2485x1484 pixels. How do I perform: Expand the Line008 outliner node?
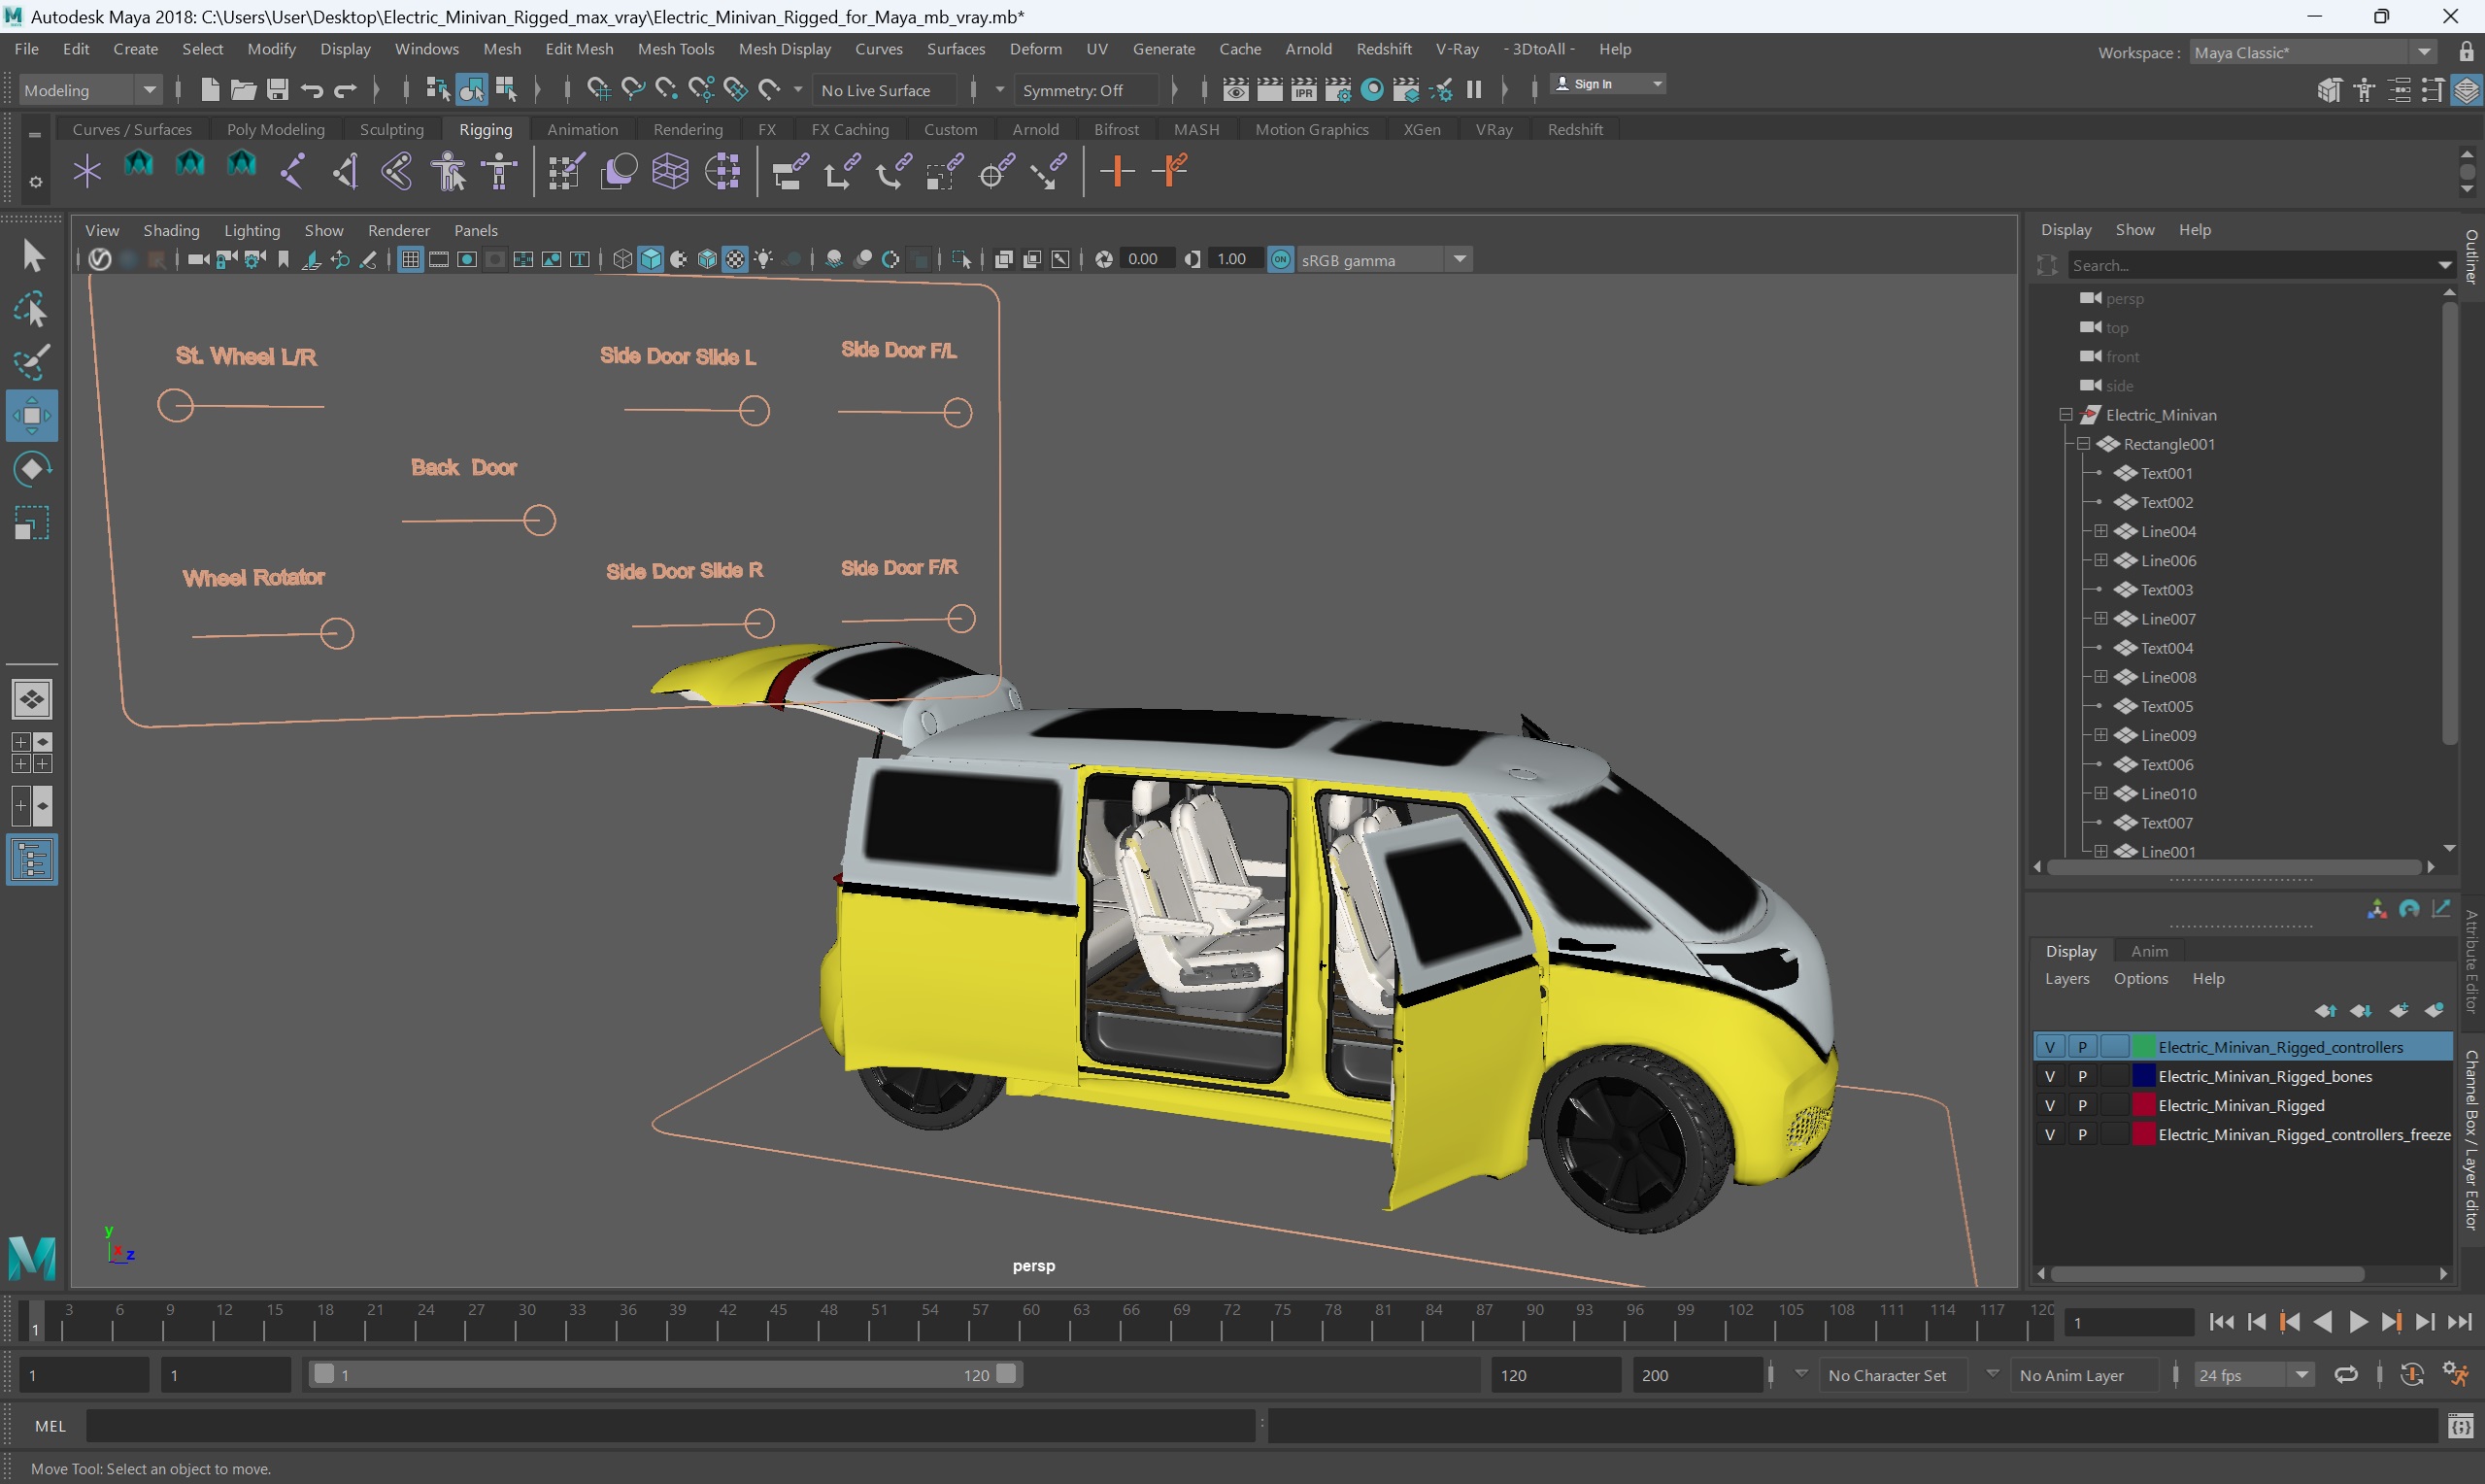[2100, 677]
